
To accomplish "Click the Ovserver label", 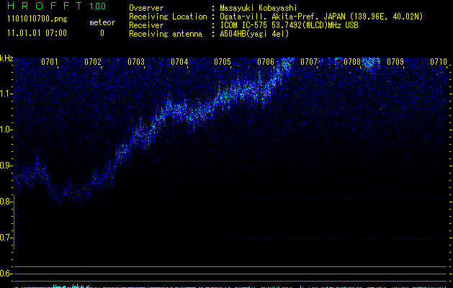I will (146, 8).
